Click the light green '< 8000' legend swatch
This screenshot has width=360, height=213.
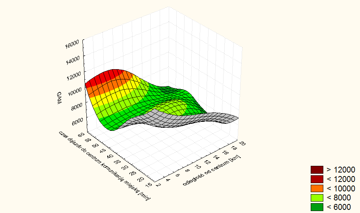coord(317,198)
